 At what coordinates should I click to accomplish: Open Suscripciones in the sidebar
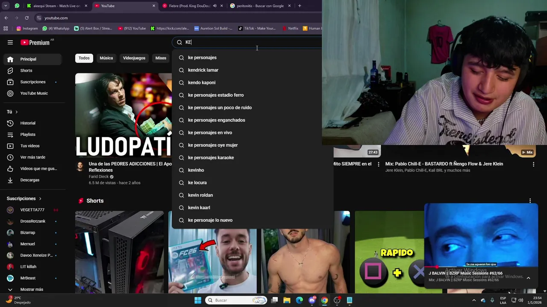pos(32,82)
